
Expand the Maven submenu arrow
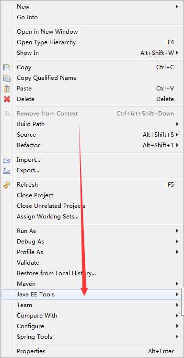pyautogui.click(x=177, y=284)
